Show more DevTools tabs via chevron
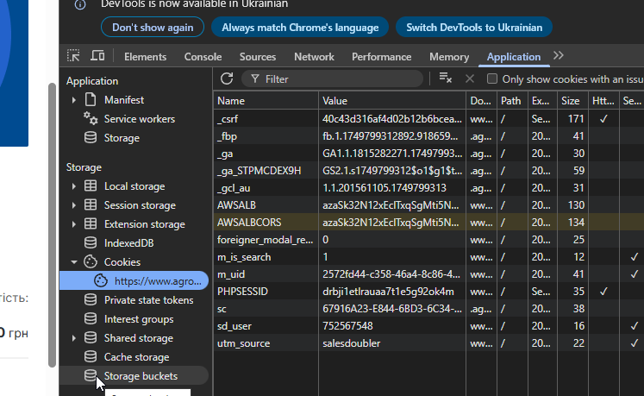Image resolution: width=644 pixels, height=396 pixels. point(559,56)
